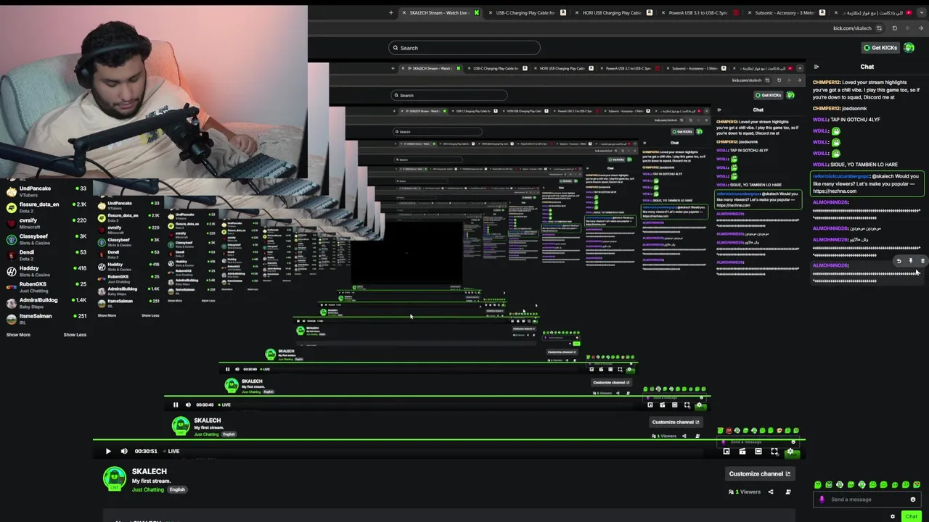Open the nezhna.com link in the outermost chat

835,191
